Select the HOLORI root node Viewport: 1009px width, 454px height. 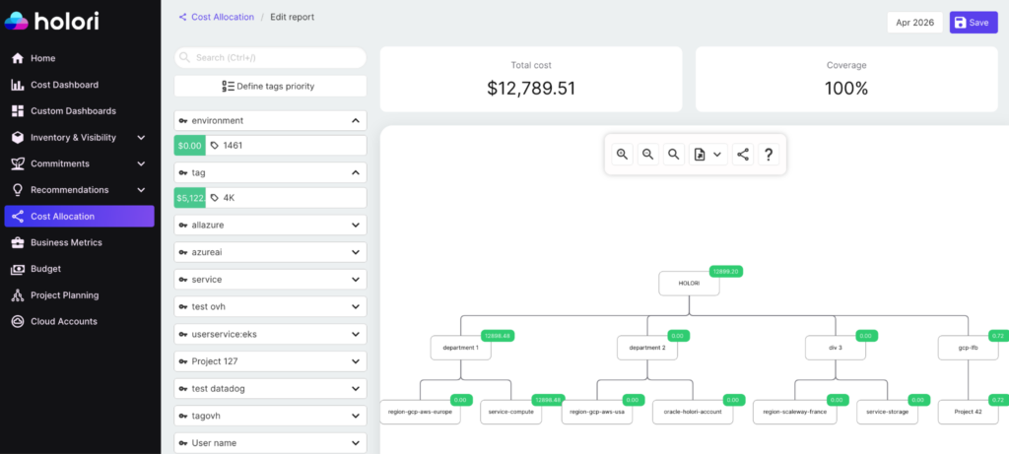point(689,284)
